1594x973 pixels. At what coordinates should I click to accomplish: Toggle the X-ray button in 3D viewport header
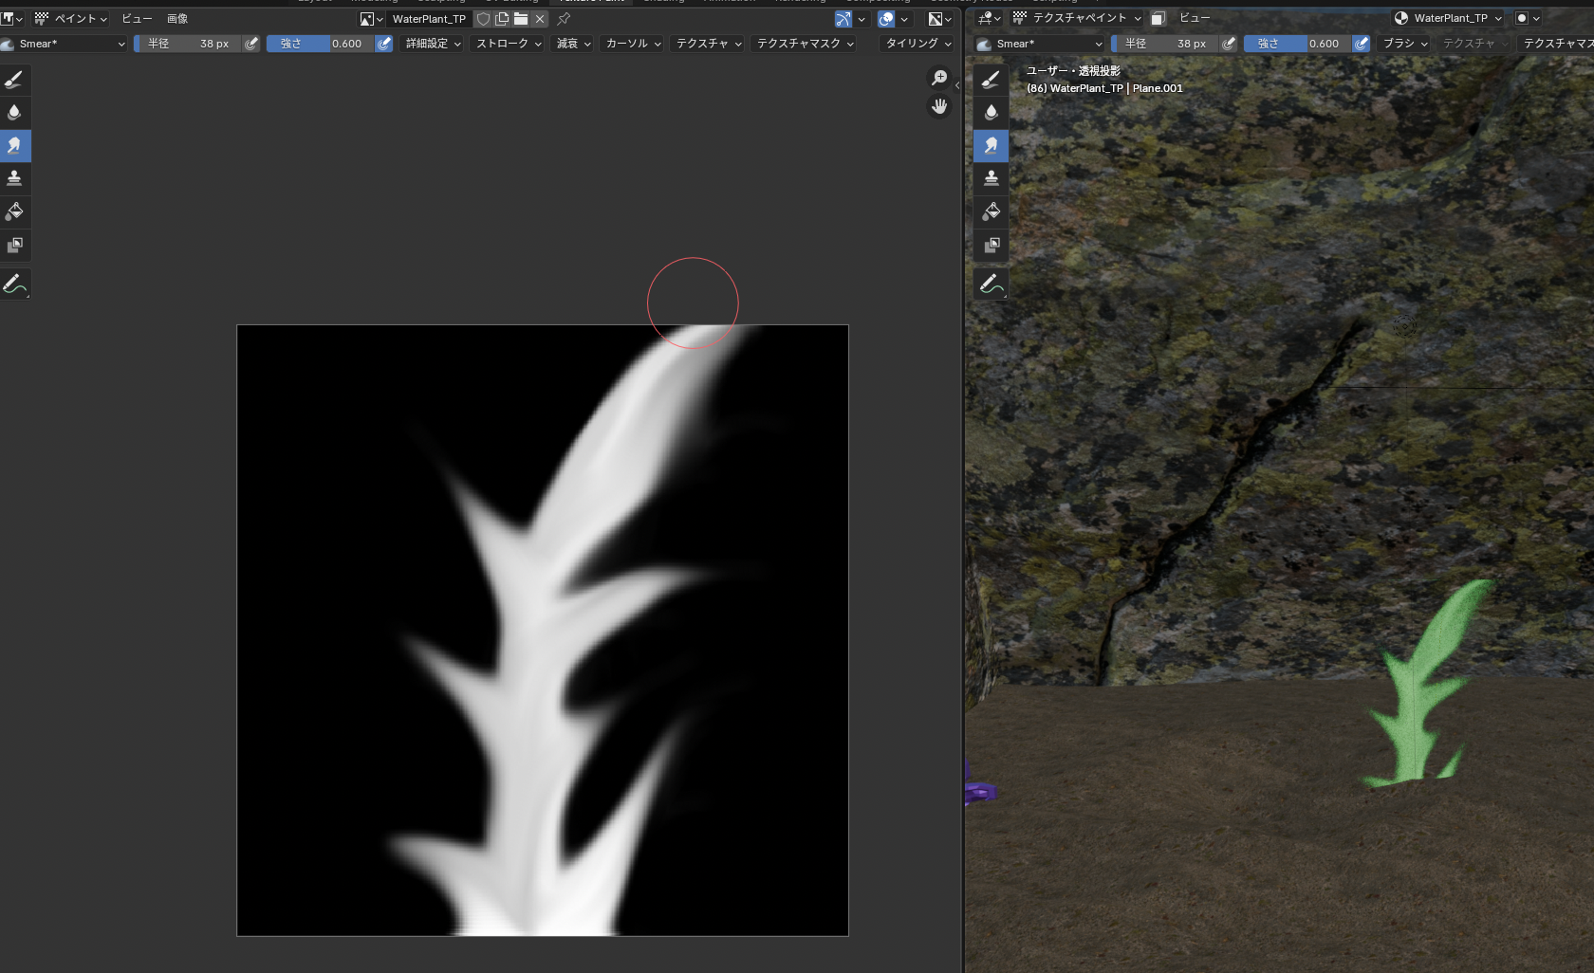(1158, 18)
